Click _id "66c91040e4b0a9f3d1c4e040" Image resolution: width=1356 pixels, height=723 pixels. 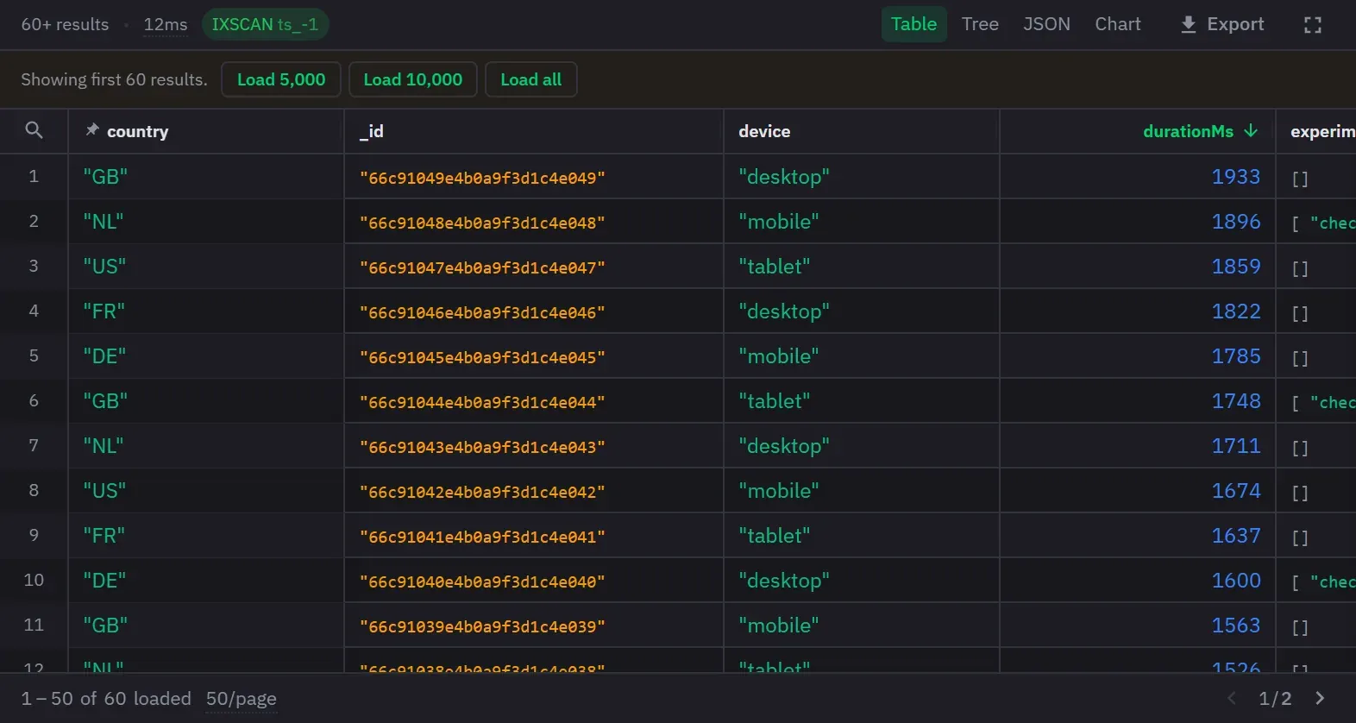(x=482, y=582)
